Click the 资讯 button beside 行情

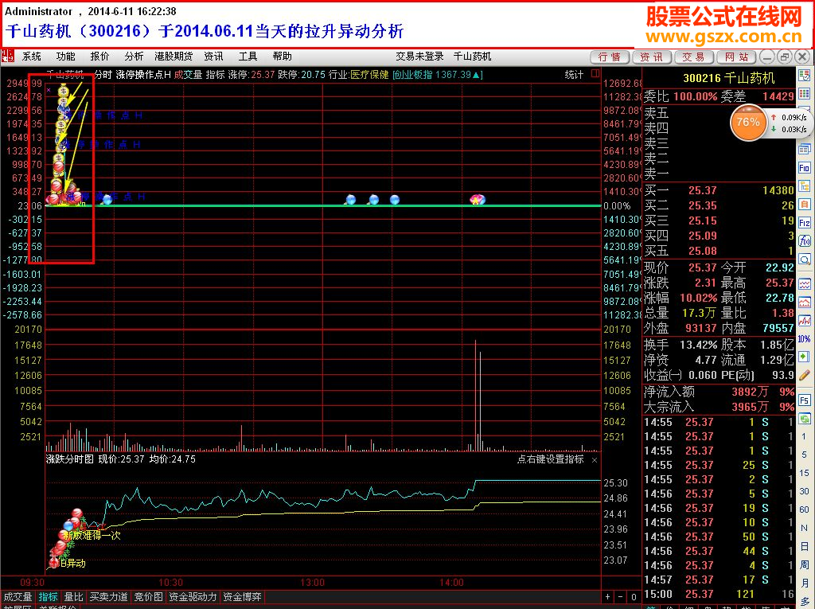click(x=652, y=57)
